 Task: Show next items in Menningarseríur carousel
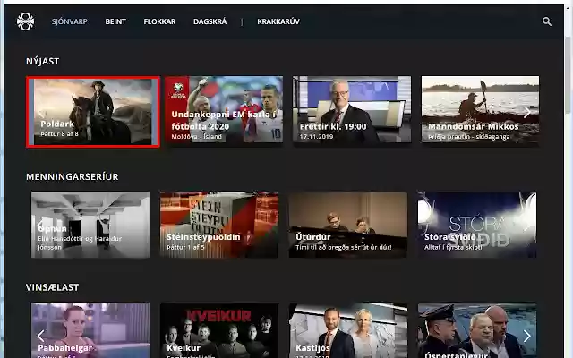coord(527,225)
